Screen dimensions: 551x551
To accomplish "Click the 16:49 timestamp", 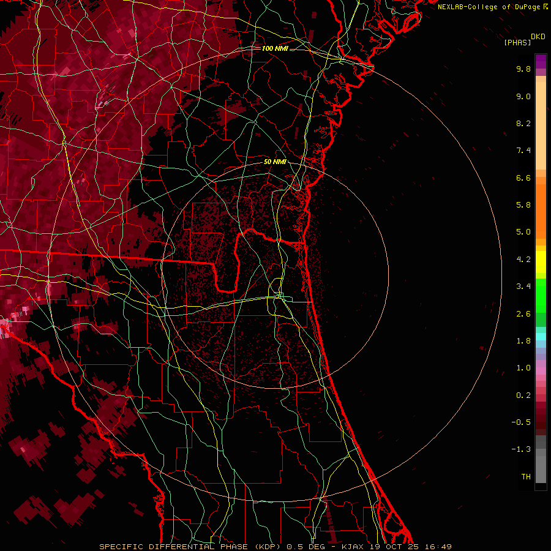I will pos(438,547).
